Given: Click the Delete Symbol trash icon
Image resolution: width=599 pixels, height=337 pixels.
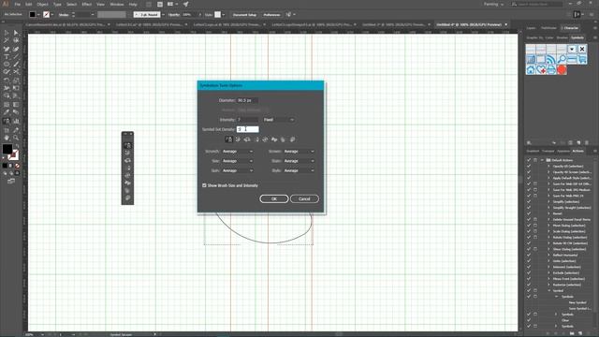Looking at the screenshot, I should tap(587, 142).
